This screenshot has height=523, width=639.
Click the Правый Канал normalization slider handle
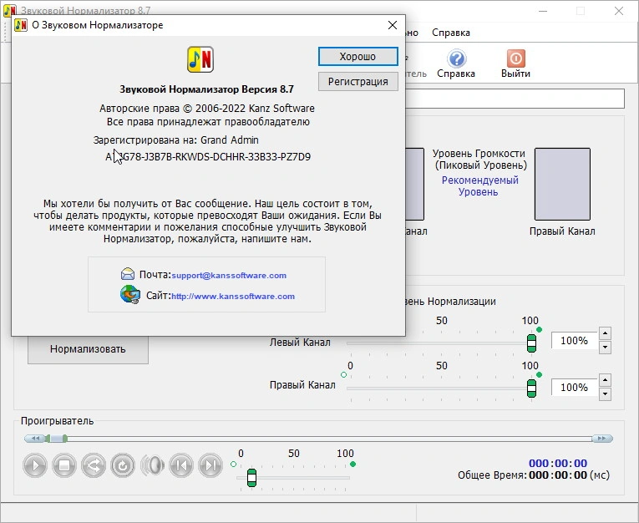531,388
